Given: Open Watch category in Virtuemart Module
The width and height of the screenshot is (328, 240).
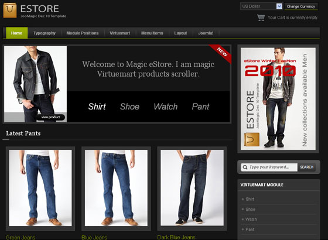Looking at the screenshot, I should point(251,220).
